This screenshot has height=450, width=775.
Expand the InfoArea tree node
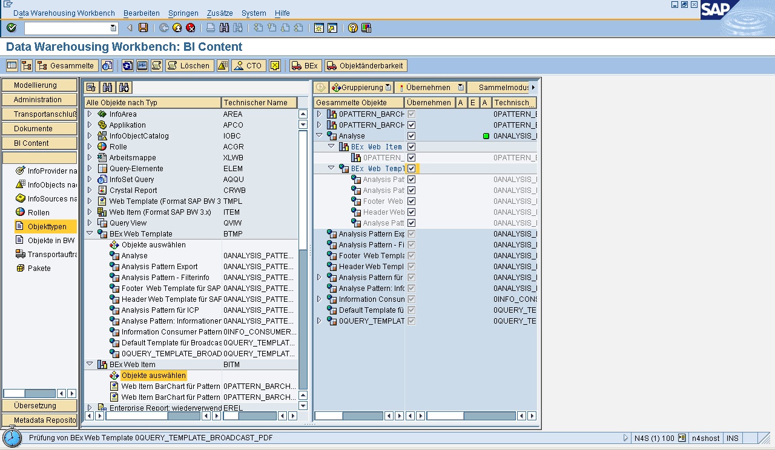point(90,114)
